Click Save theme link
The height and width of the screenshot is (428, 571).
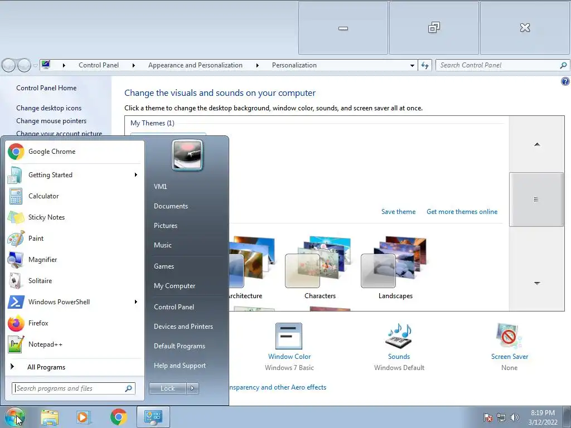click(x=398, y=212)
